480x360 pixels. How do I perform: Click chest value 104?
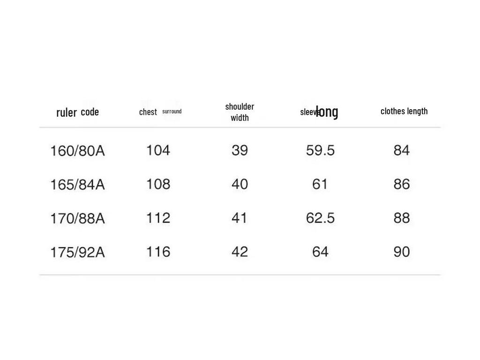[x=158, y=150]
